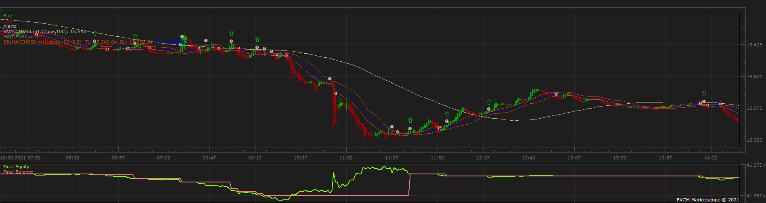Click trade marker 1 under the 08:44 buy arrow
Image resolution: width=766 pixels, height=203 pixels.
pyautogui.click(x=94, y=41)
